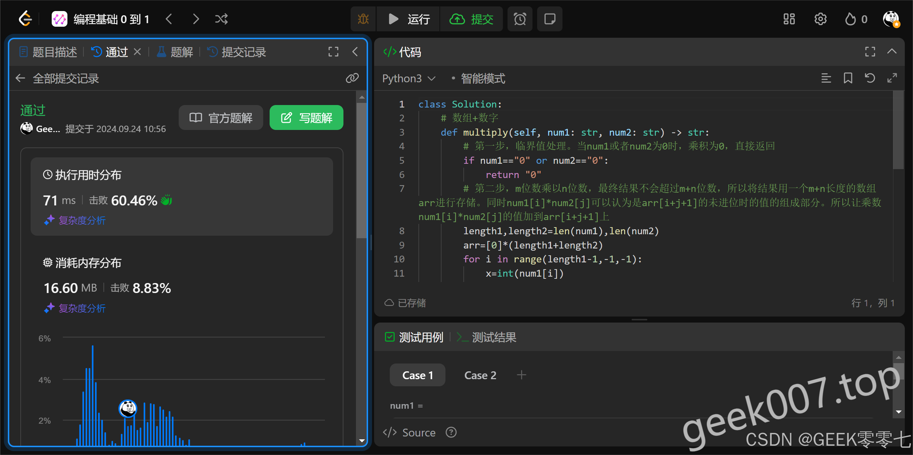The image size is (913, 455).
Task: Click the debug bug icon
Action: (363, 19)
